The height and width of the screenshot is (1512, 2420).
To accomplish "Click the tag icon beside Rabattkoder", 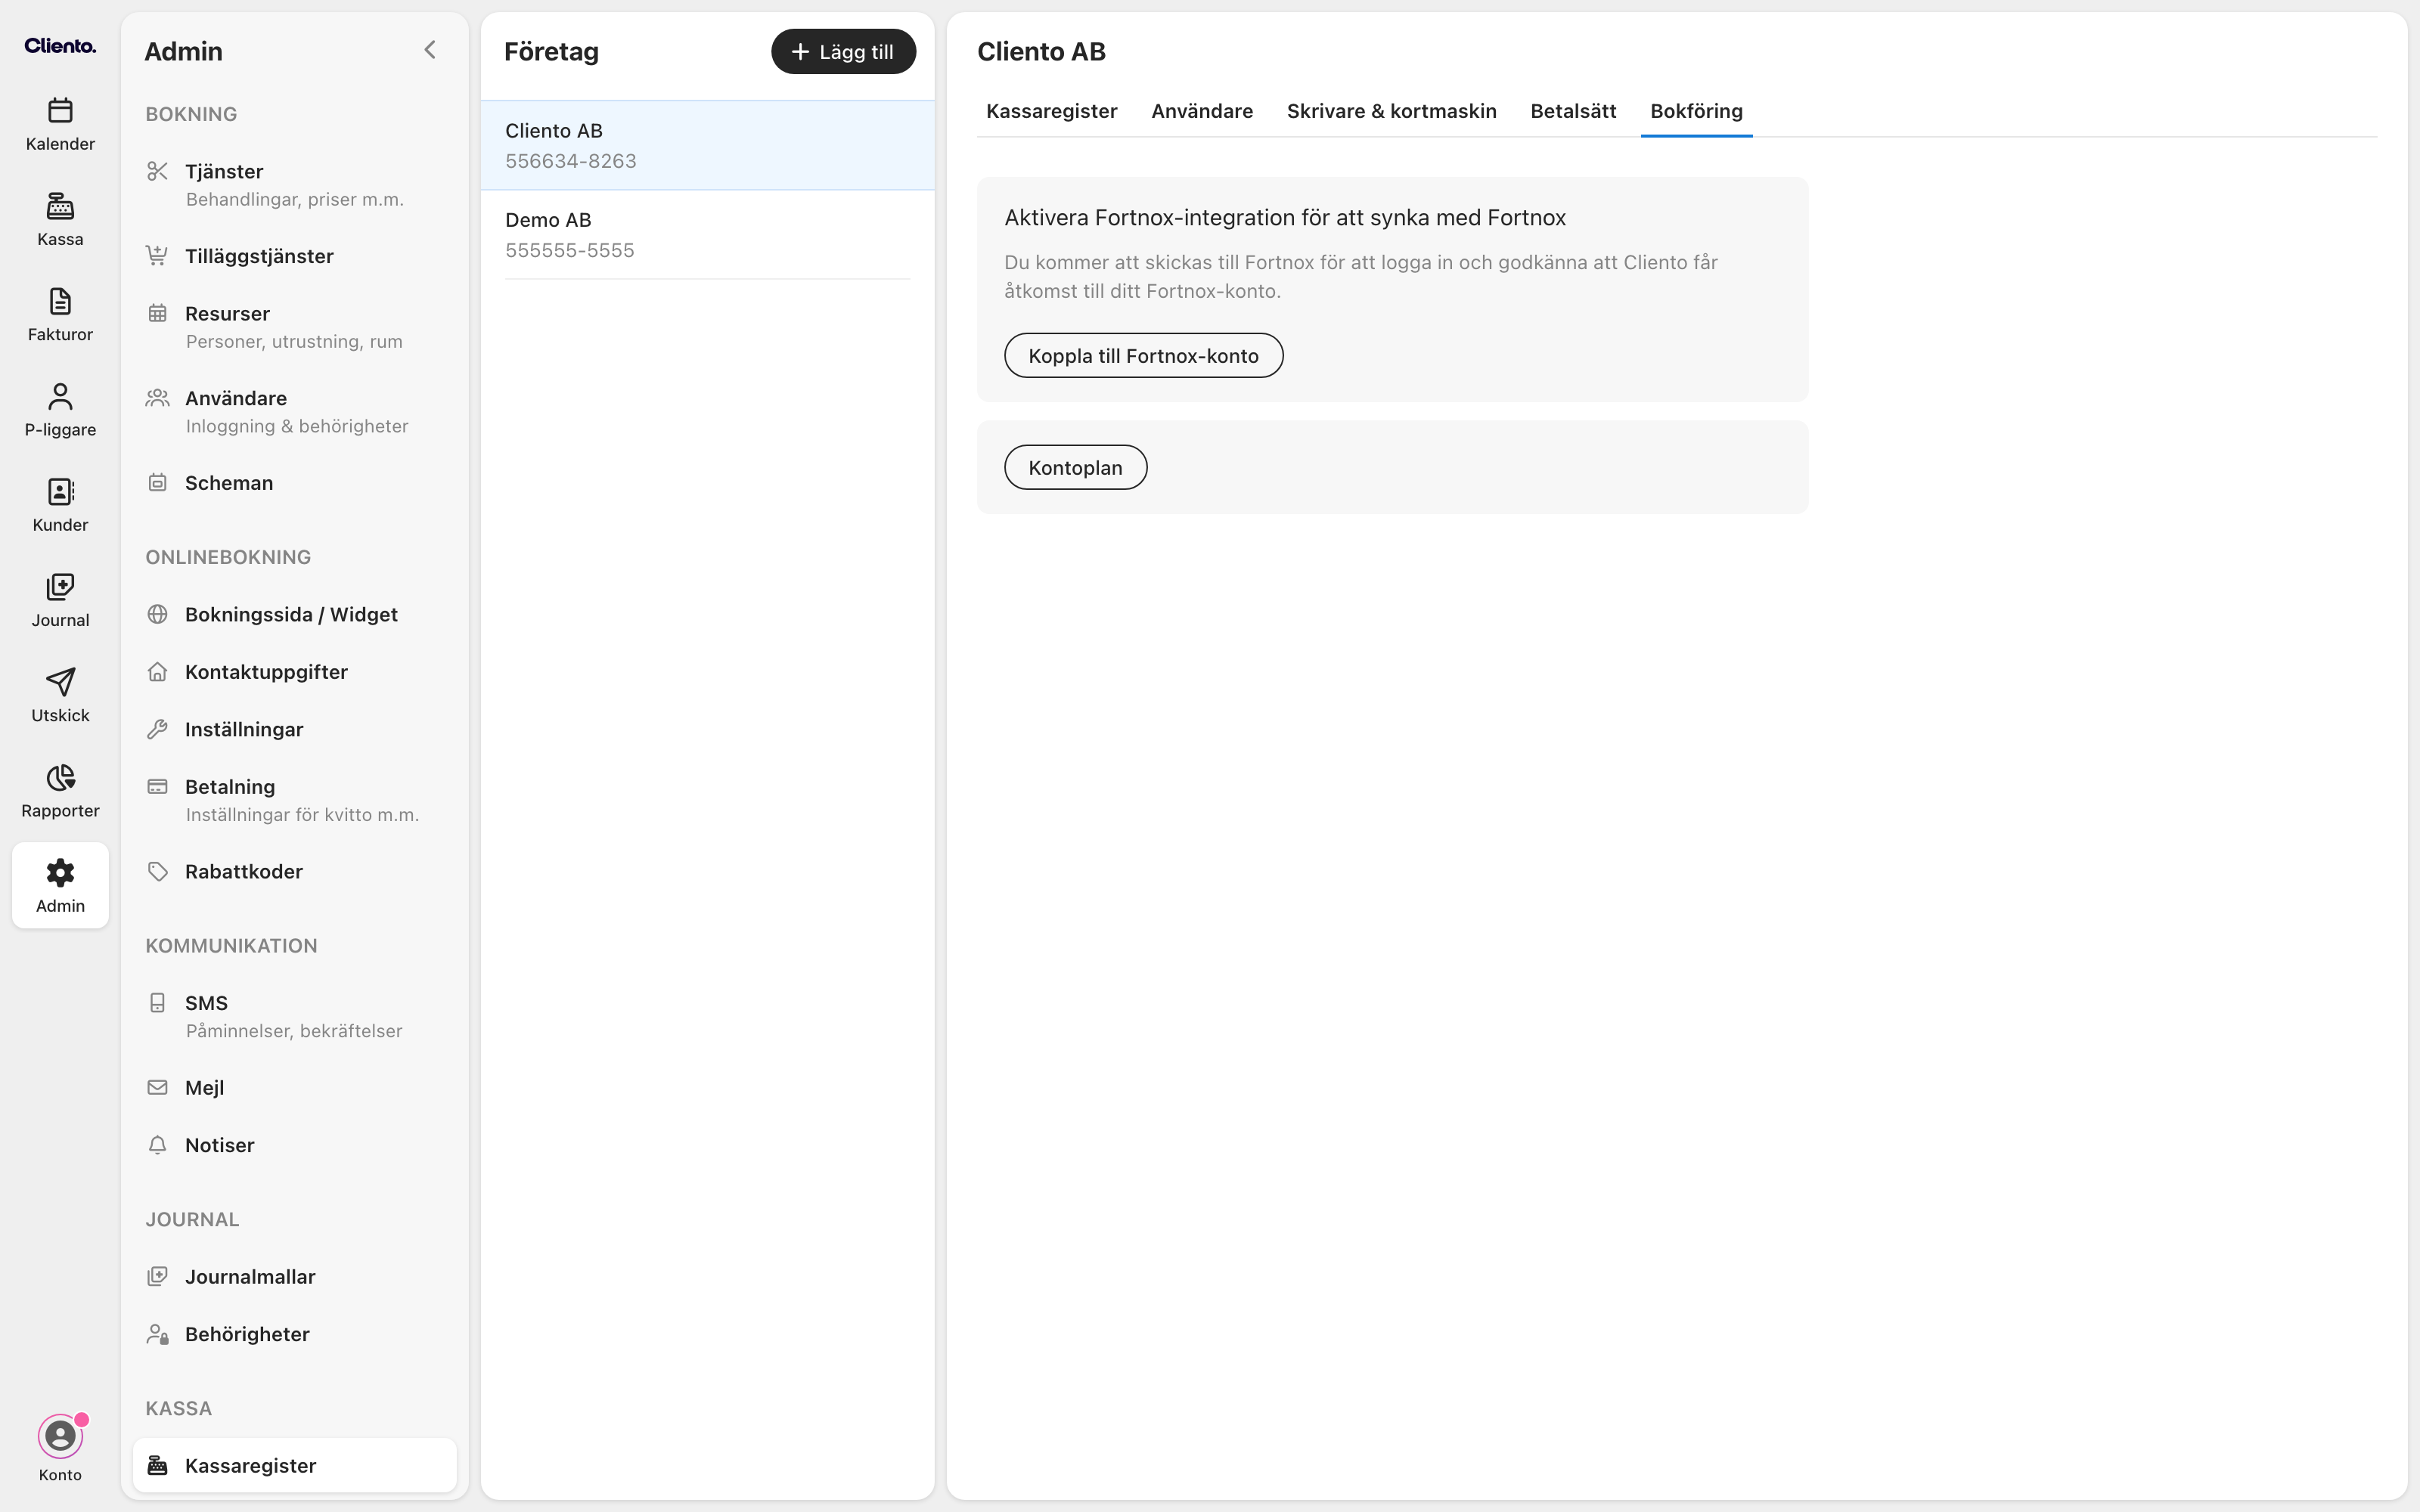I will (x=157, y=871).
